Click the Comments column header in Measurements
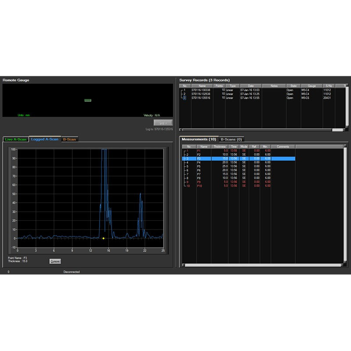351x351 pixels. point(283,147)
